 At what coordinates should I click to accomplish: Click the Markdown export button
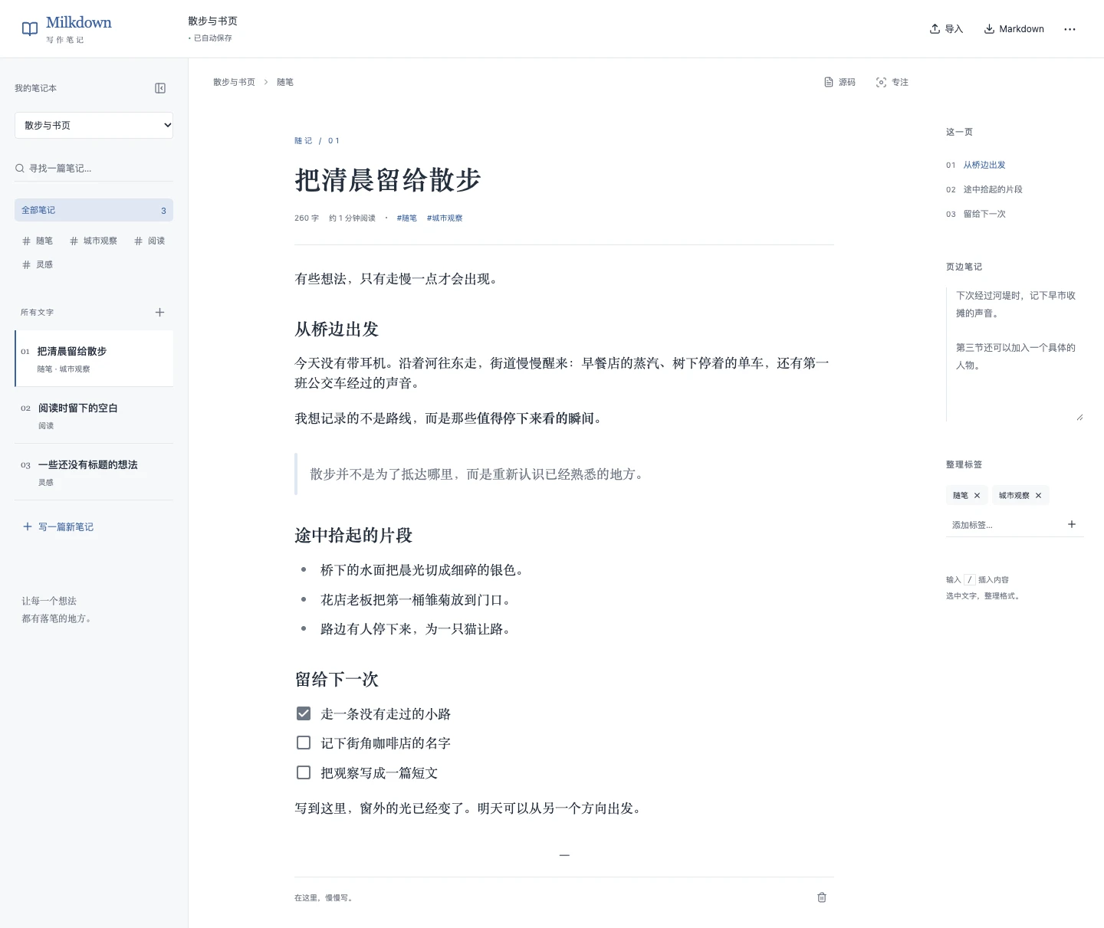coord(1014,29)
